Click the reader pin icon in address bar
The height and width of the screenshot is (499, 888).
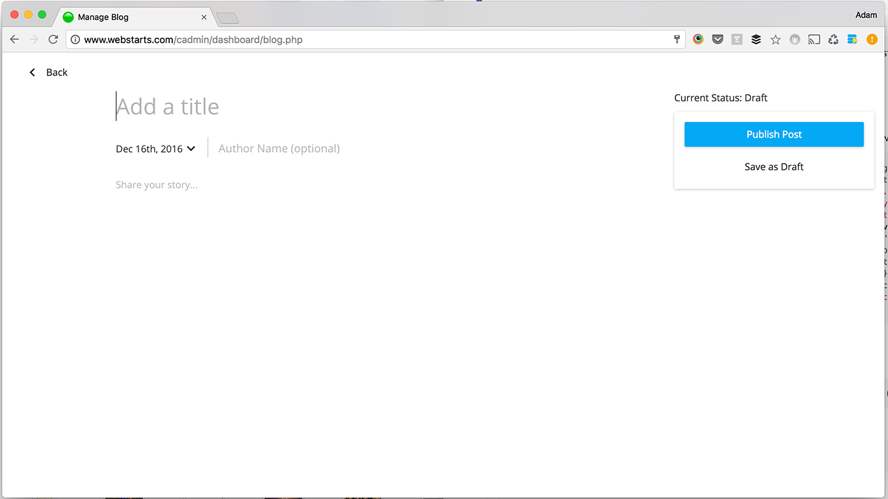(x=677, y=39)
